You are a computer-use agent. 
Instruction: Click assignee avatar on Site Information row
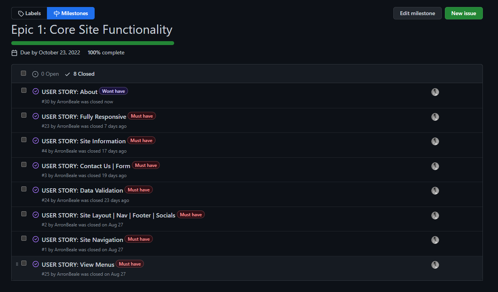click(x=435, y=141)
